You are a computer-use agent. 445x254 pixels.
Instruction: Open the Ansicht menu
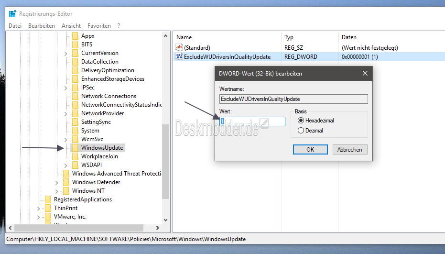tap(71, 25)
